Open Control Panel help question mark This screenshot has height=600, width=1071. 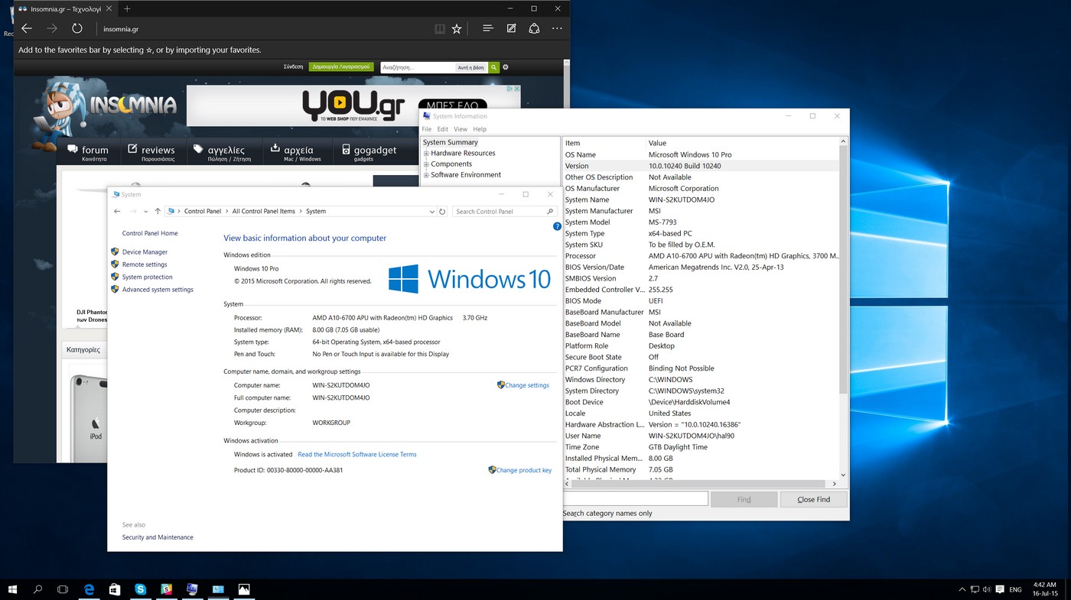(x=557, y=226)
